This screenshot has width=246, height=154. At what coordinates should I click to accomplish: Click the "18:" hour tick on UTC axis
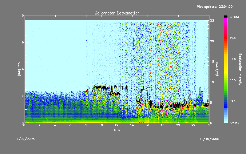pyautogui.click(x=163, y=125)
